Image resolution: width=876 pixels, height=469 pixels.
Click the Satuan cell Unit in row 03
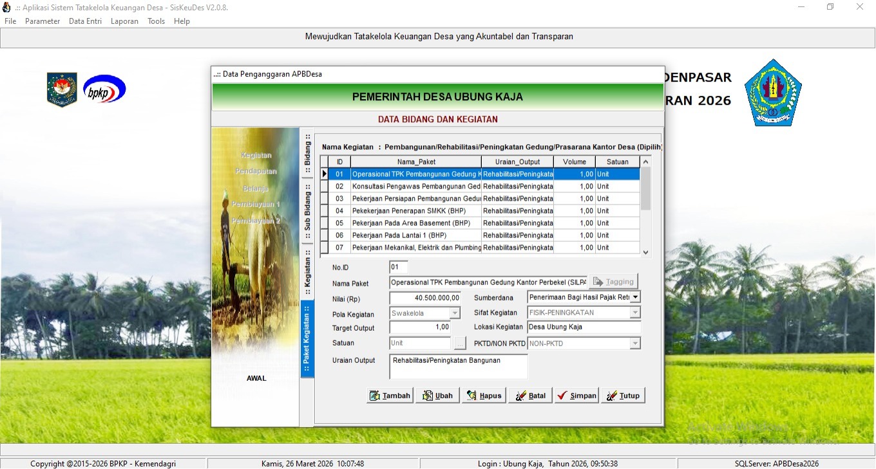[x=618, y=199]
